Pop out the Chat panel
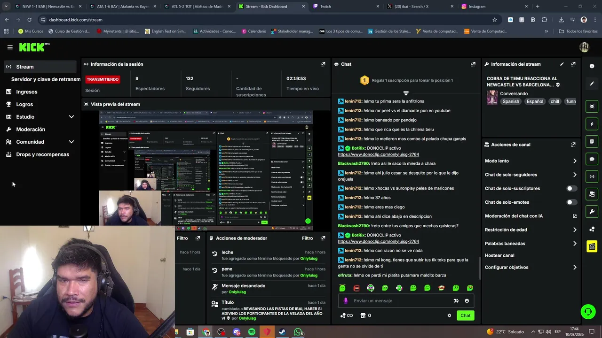Screen dimensions: 602x338 tap(473, 64)
